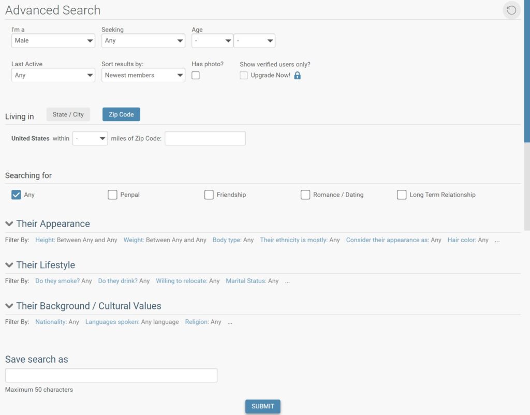Switch to the State / City tab
This screenshot has width=530, height=415.
tap(68, 114)
